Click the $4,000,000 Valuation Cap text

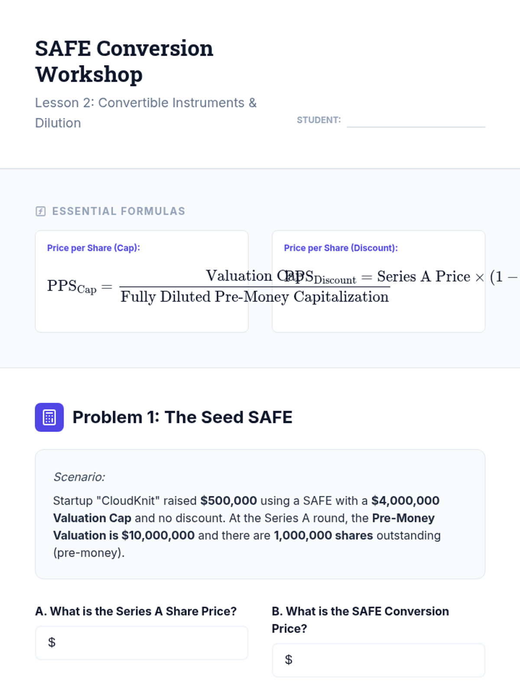[405, 501]
